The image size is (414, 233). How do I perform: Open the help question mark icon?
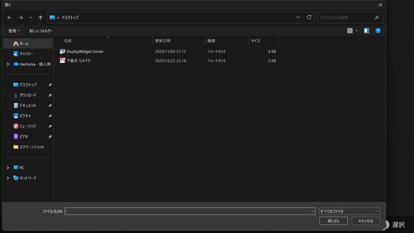point(378,31)
